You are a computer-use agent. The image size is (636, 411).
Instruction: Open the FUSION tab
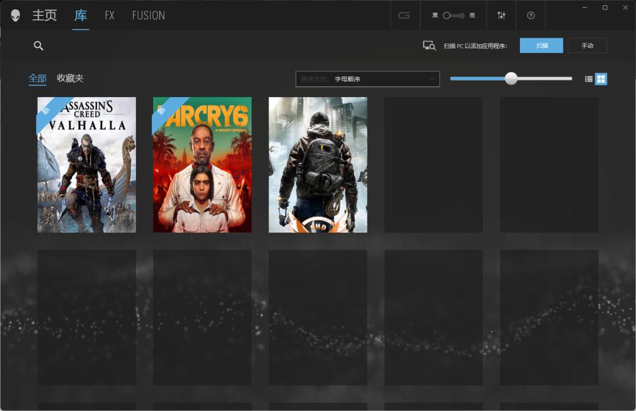pyautogui.click(x=148, y=15)
